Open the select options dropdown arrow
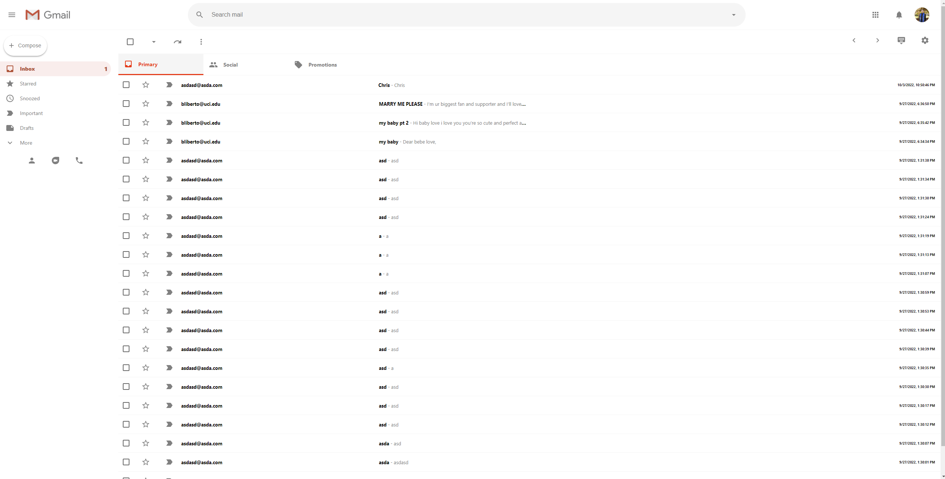Screen dimensions: 945x479 (x=154, y=42)
